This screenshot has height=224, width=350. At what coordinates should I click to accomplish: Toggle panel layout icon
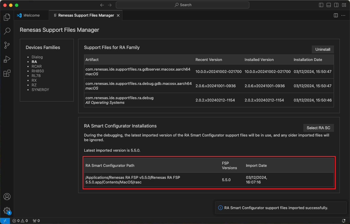pyautogui.click(x=329, y=5)
